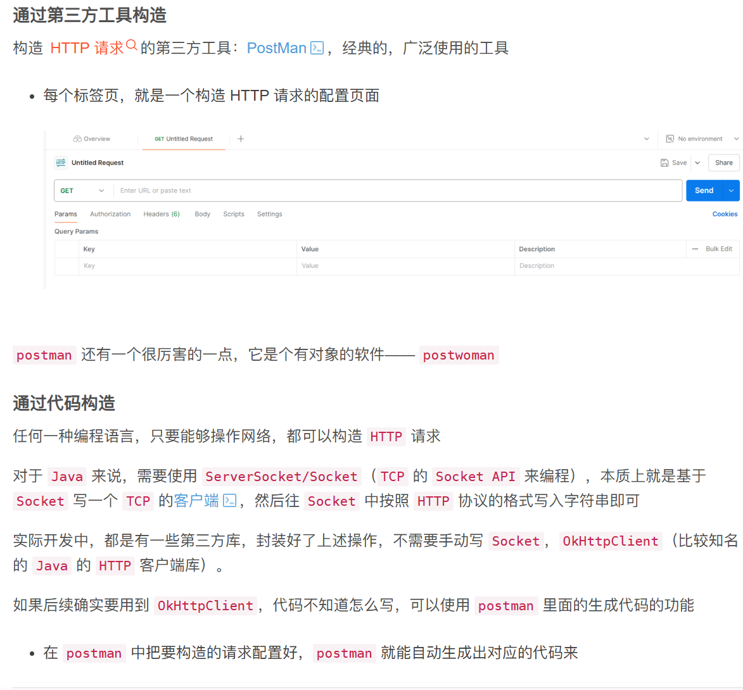
Task: Open the Headers (6) tab
Action: 162,214
